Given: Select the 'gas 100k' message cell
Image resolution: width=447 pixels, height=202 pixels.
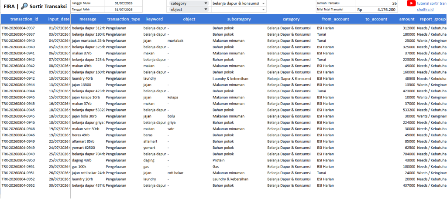Looking at the screenshot, I should click(88, 166).
